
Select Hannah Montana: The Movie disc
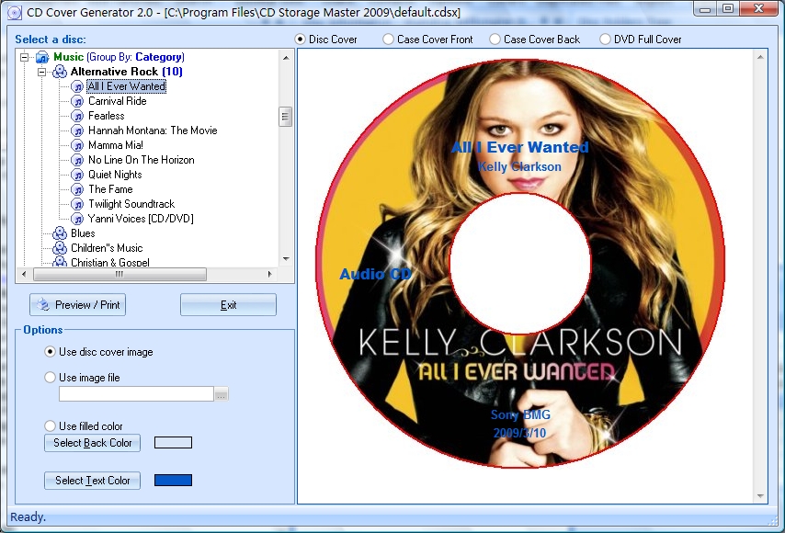click(x=153, y=130)
